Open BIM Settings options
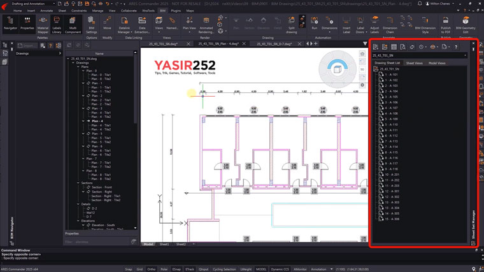484x272 pixels. coord(91,25)
